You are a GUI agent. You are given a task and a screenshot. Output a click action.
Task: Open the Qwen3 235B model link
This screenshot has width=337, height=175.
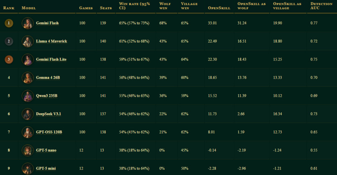(47, 96)
